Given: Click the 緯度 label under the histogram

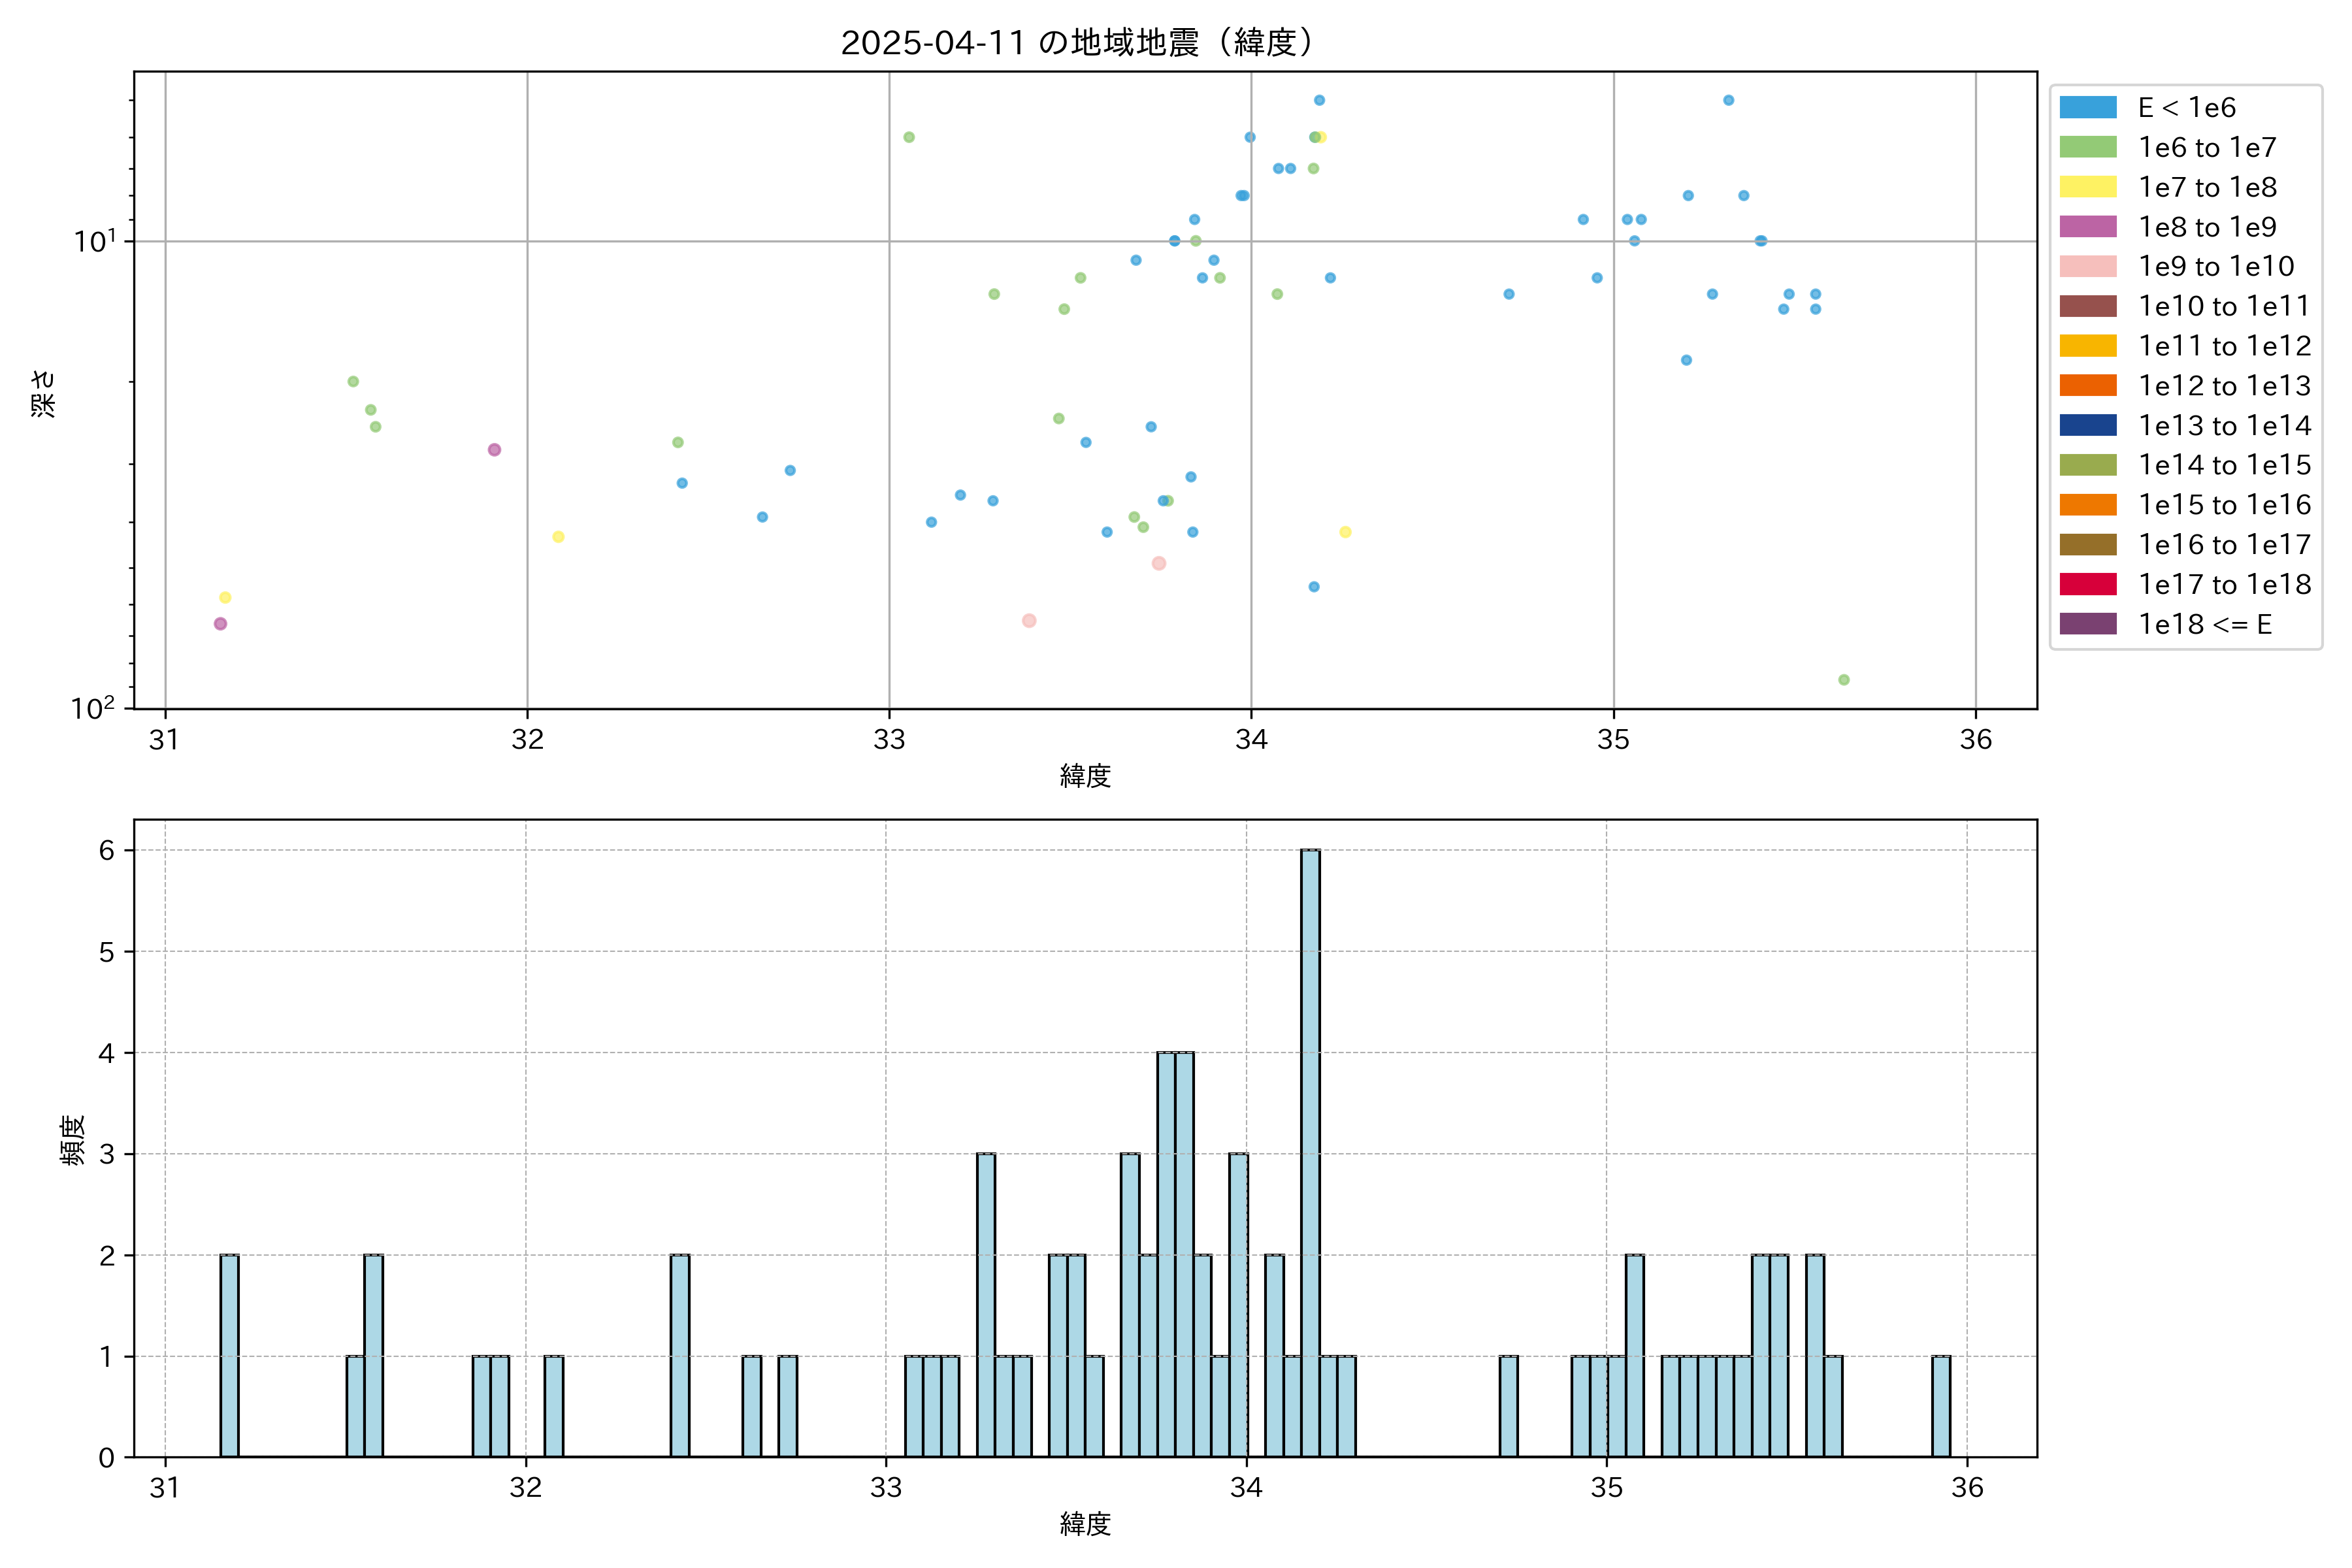Looking at the screenshot, I should point(1085,1524).
